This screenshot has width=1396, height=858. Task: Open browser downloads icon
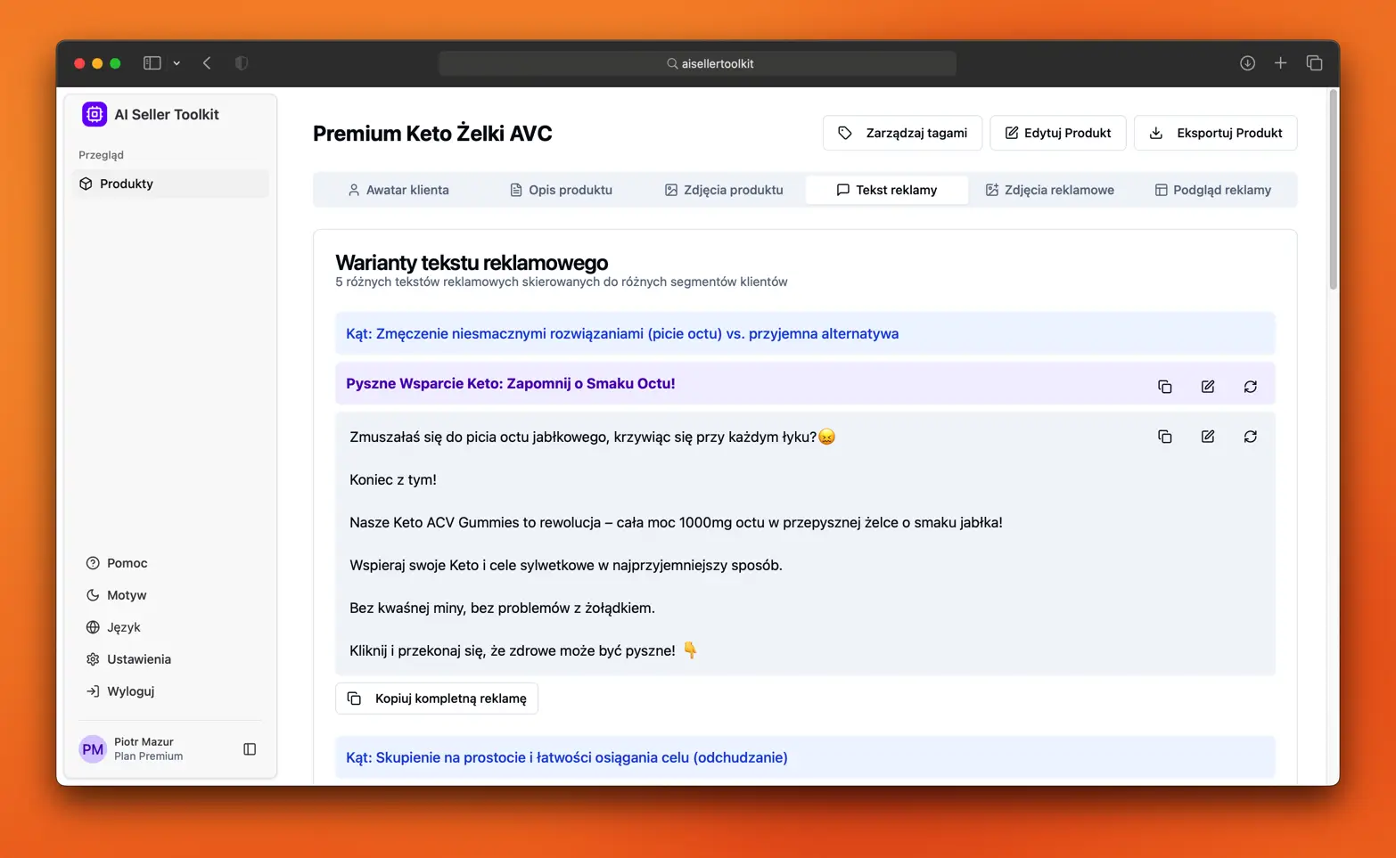coord(1247,63)
